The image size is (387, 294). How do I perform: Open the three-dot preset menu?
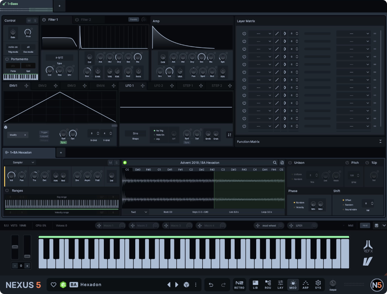tap(196, 285)
